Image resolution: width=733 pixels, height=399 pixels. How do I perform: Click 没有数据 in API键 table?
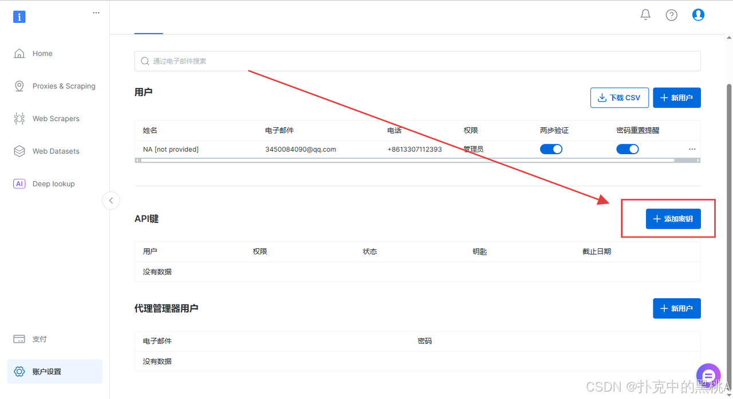[x=157, y=272]
